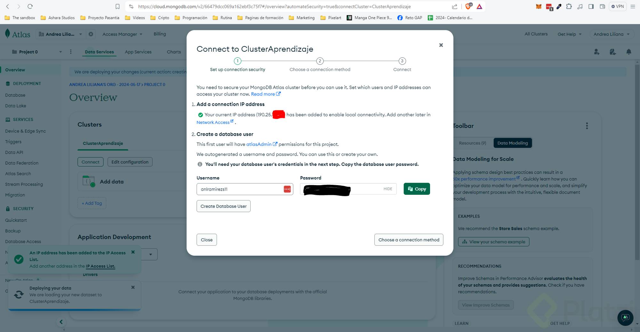Click the browser address bar URL

click(274, 6)
